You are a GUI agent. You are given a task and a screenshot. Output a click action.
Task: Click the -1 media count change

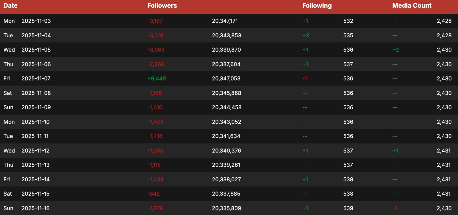click(x=395, y=208)
